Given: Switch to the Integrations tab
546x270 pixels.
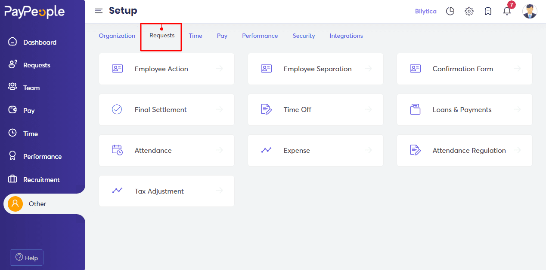Looking at the screenshot, I should click(346, 36).
